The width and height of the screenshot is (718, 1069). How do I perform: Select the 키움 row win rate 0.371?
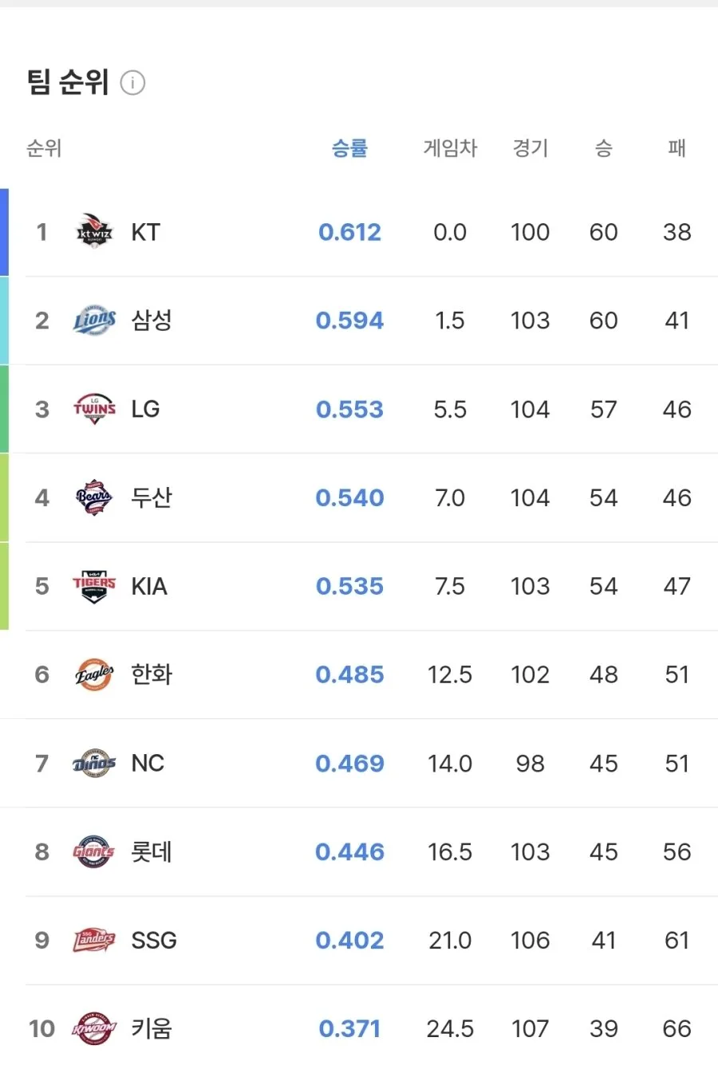(x=349, y=1028)
